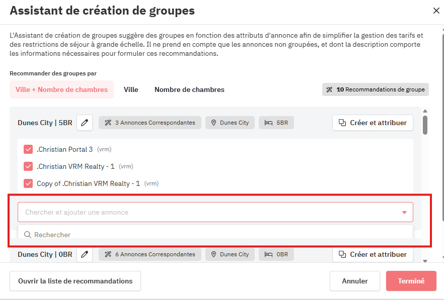Close the Assistant de création de groupes dialog
The width and height of the screenshot is (444, 300).
coord(436,11)
